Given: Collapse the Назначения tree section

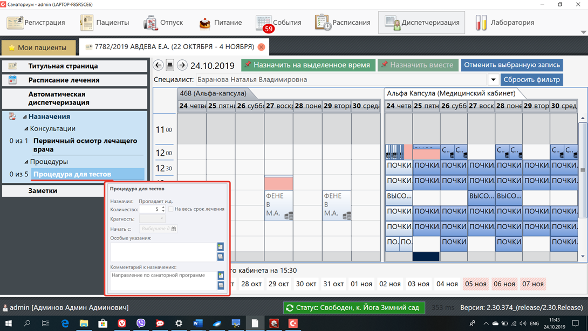Looking at the screenshot, I should 25,117.
